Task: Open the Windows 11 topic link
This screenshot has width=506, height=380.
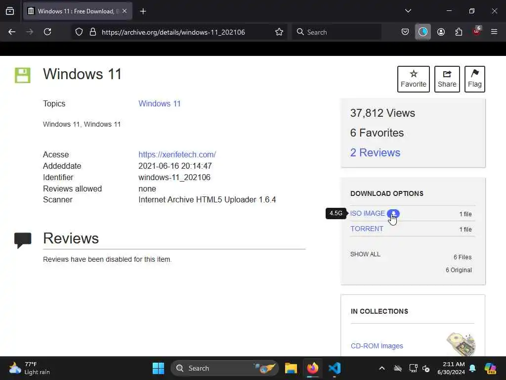Action: pyautogui.click(x=160, y=104)
